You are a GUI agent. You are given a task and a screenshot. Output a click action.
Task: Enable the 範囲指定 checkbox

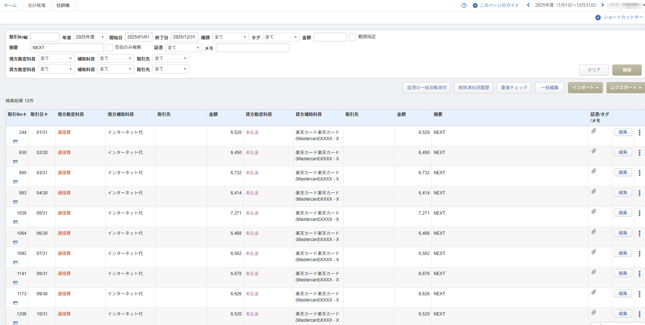pyautogui.click(x=353, y=37)
